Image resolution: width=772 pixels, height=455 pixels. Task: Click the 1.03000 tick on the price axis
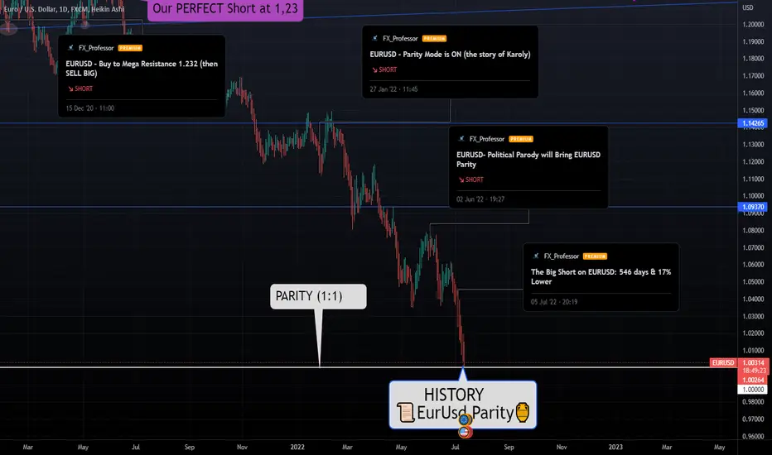click(753, 316)
